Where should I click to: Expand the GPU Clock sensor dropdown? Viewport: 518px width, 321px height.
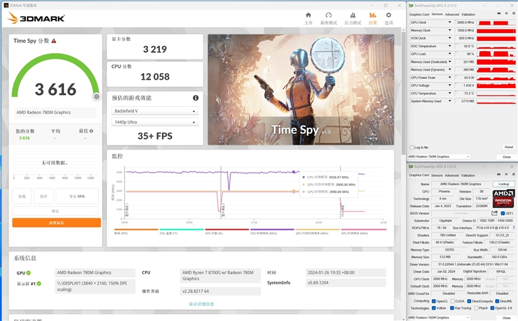click(449, 23)
